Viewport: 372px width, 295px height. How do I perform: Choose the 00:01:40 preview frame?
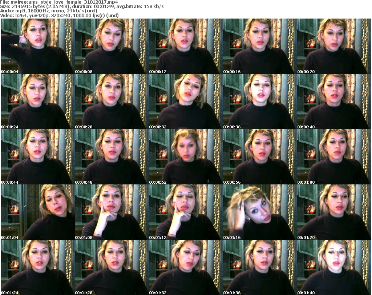(334, 267)
